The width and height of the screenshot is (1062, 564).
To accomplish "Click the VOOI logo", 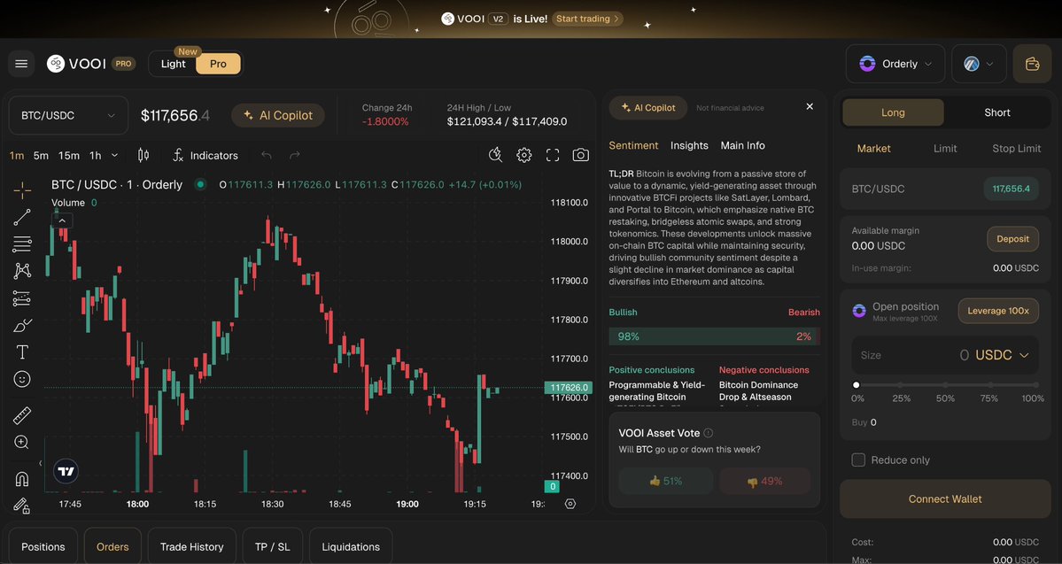I will [x=76, y=64].
